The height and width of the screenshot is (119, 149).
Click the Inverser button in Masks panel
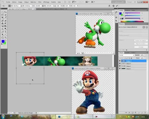point(141,47)
